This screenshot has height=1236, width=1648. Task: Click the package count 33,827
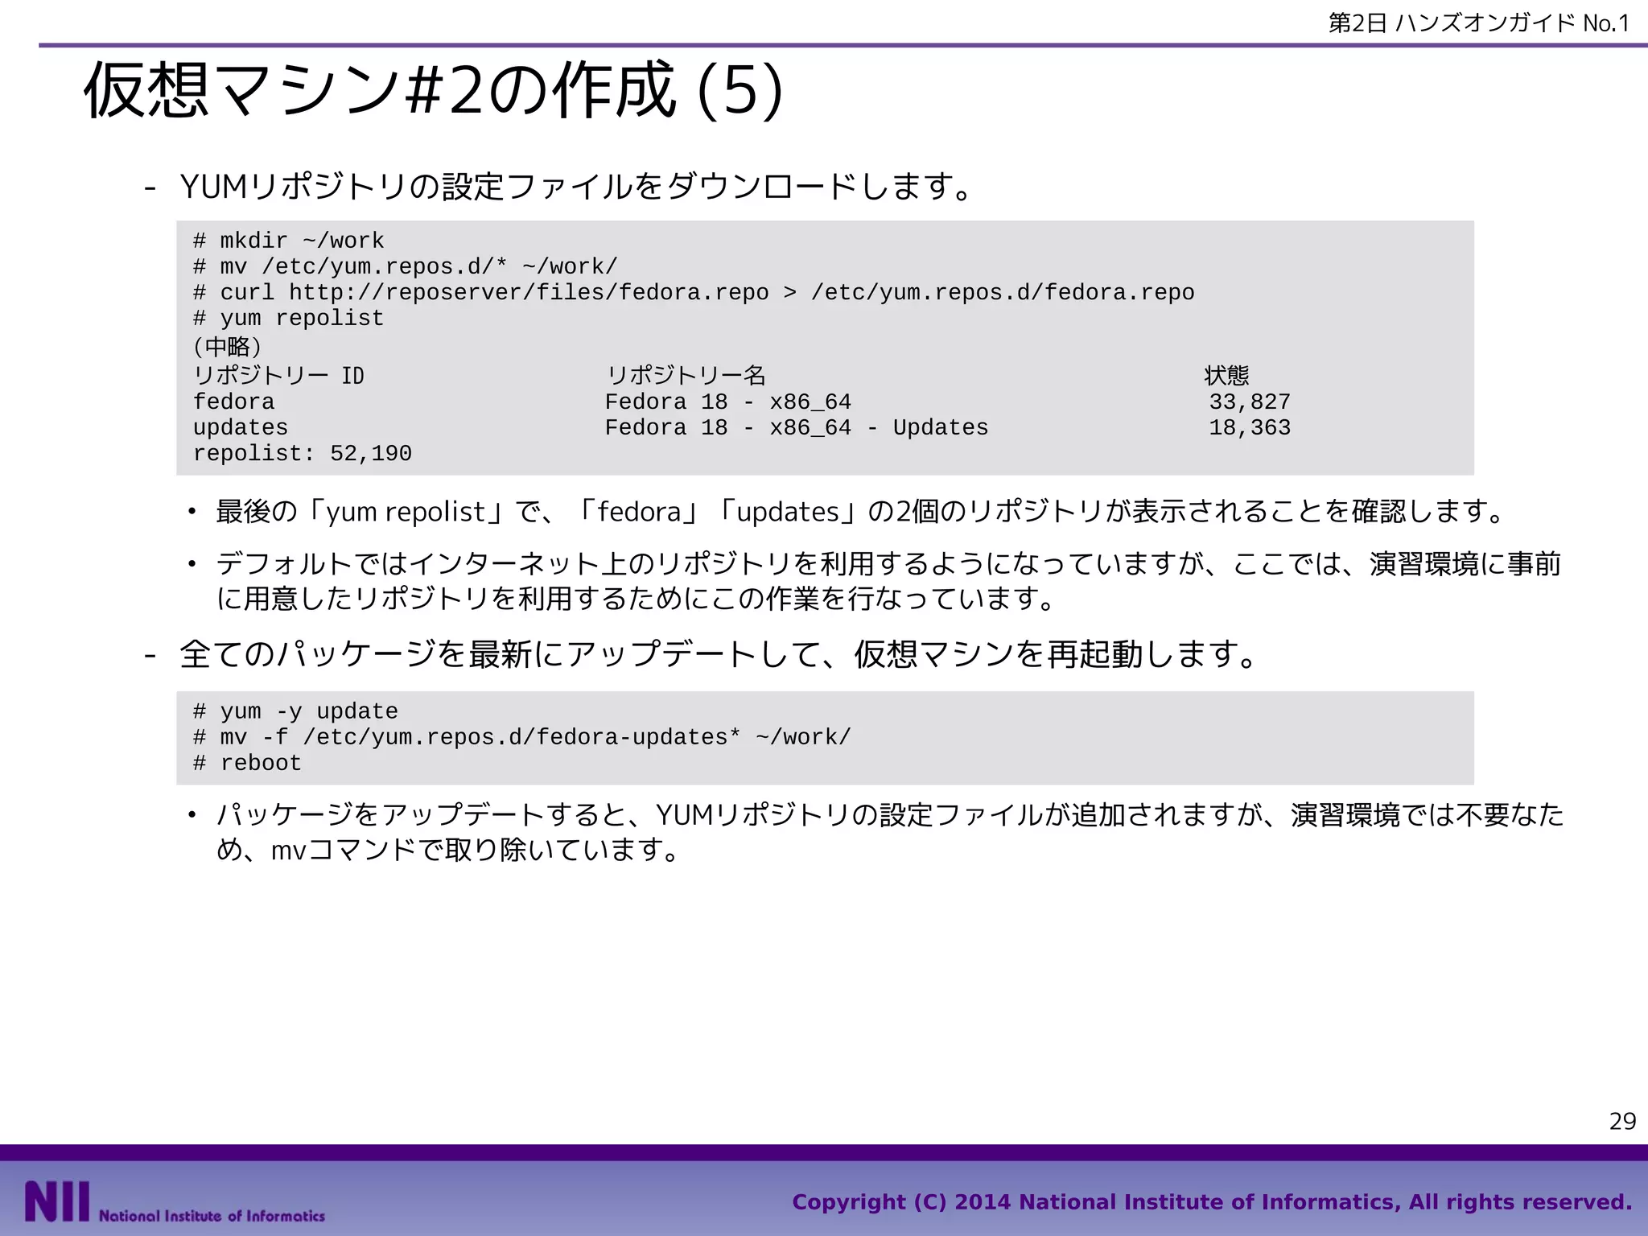1250,402
